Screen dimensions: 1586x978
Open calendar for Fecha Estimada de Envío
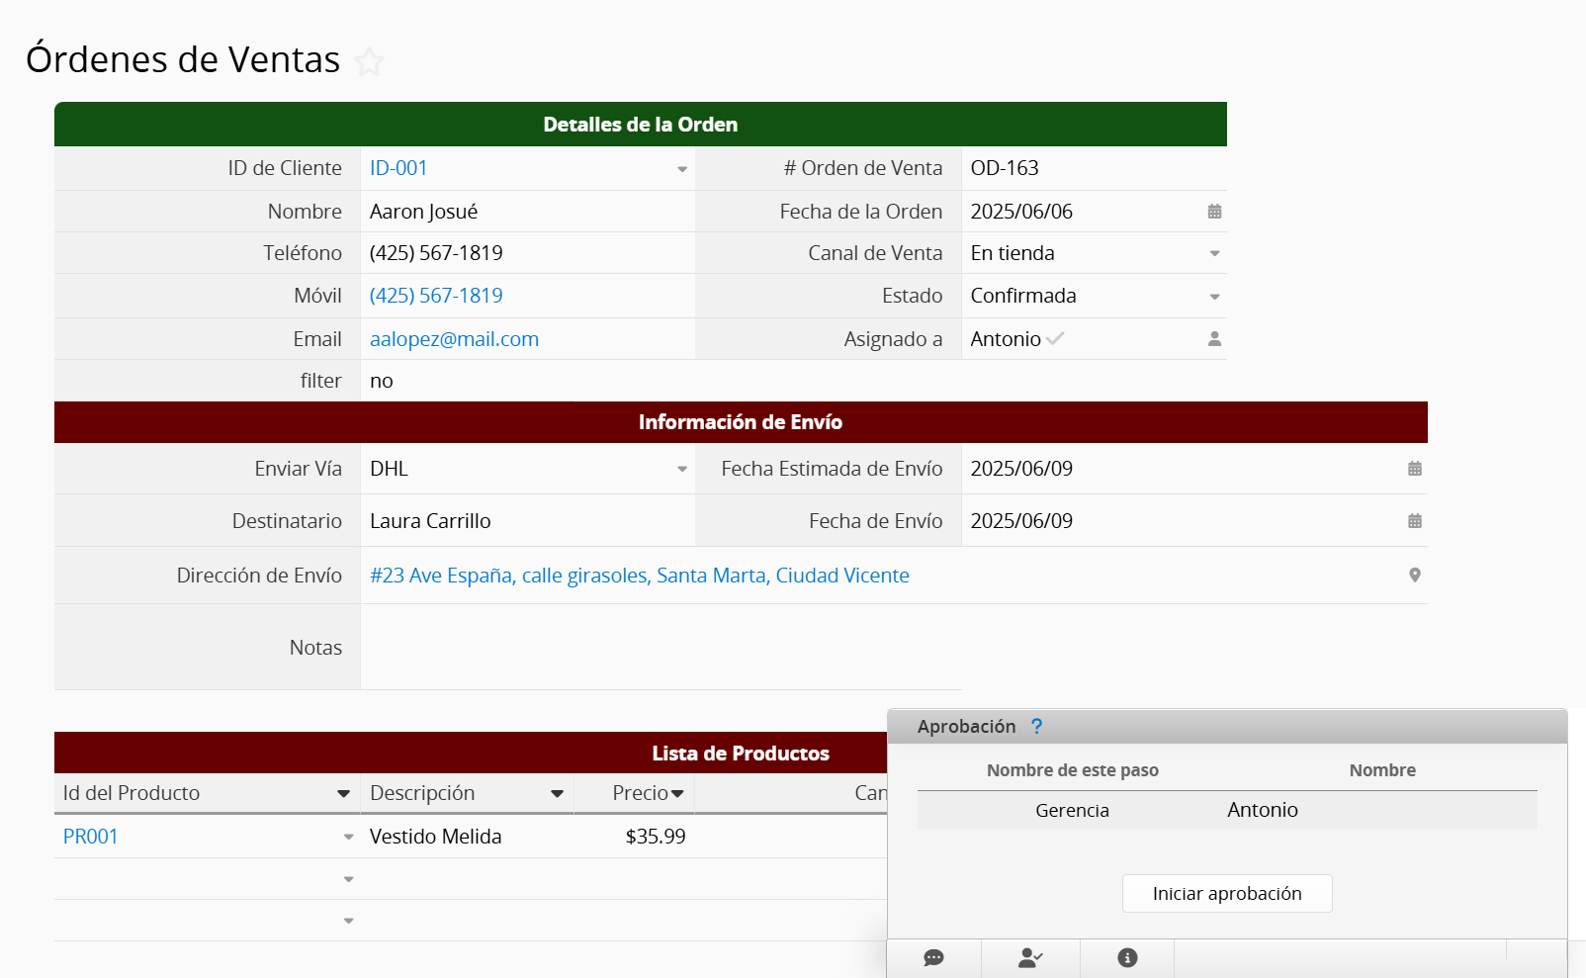pos(1414,469)
